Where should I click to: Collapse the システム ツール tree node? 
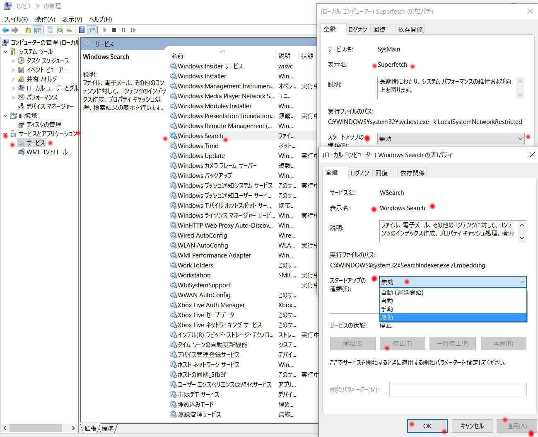[x=5, y=51]
